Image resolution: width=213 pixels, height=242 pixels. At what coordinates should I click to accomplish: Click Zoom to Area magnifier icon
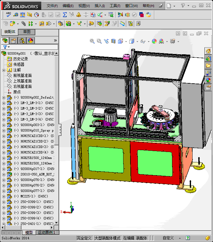[x=99, y=41]
